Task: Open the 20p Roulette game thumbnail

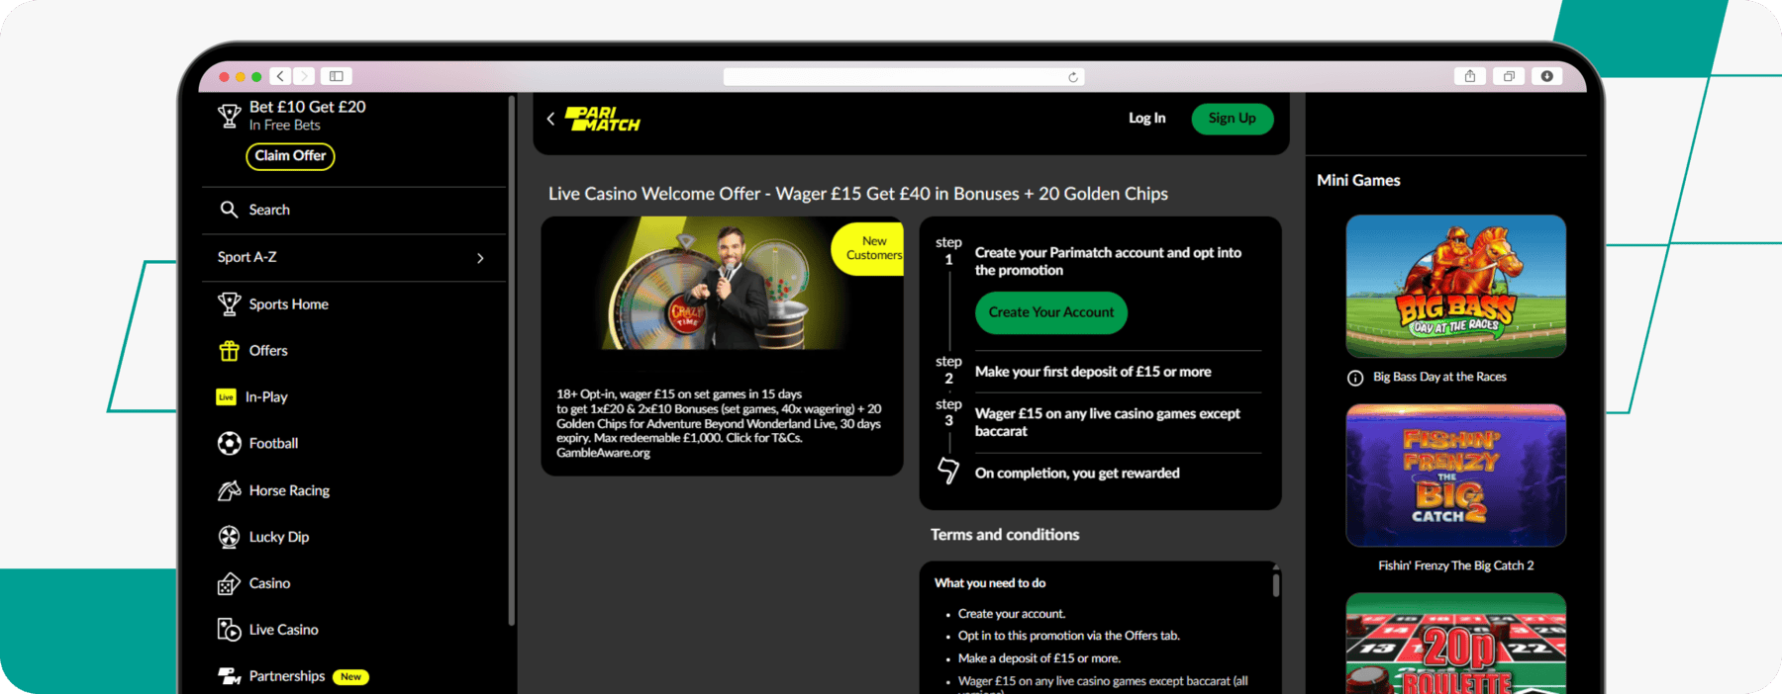Action: pyautogui.click(x=1455, y=644)
